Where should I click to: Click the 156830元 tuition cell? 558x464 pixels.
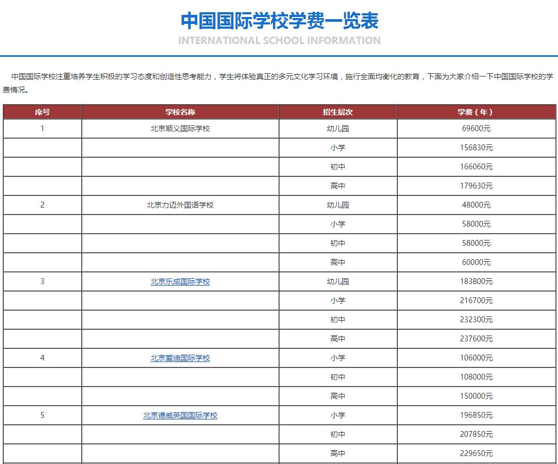[476, 148]
